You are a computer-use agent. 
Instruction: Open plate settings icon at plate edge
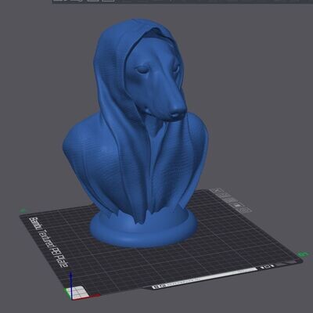point(246,210)
